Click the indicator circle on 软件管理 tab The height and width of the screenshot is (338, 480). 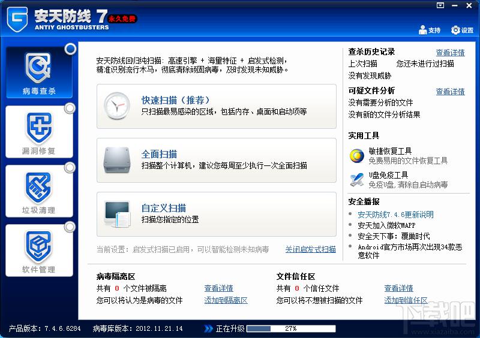[70, 227]
